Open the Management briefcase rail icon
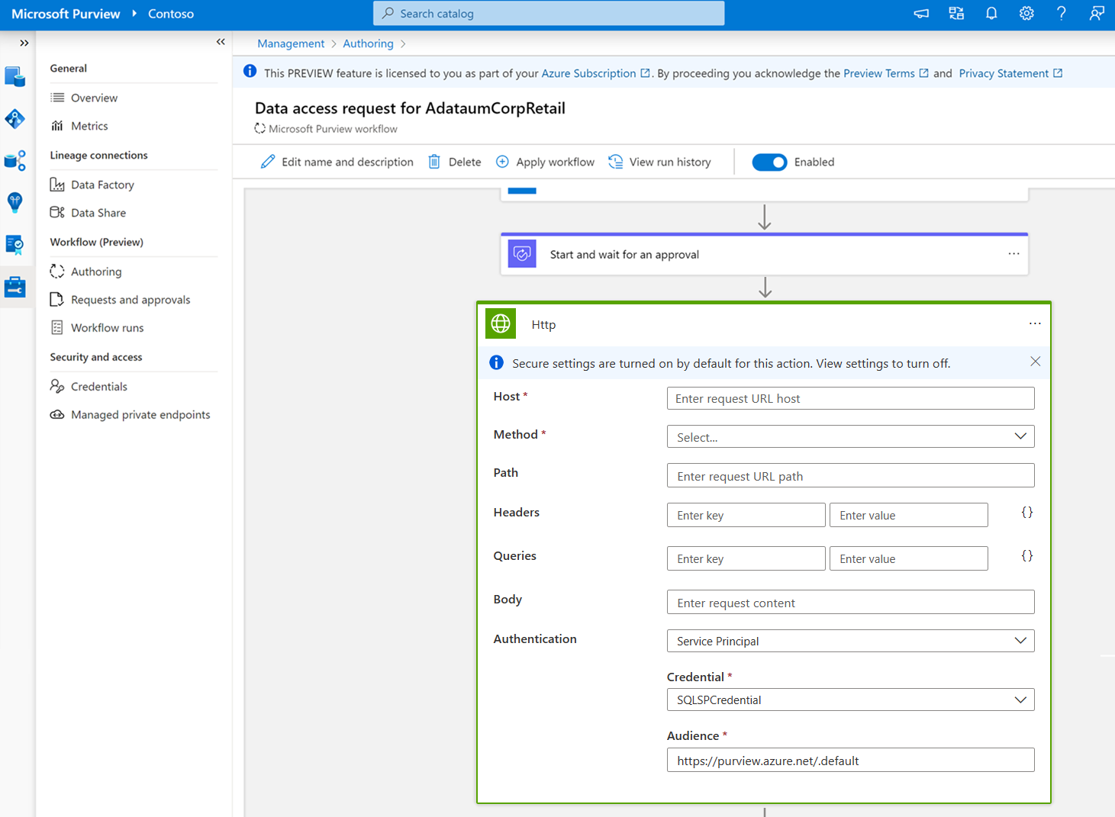Image resolution: width=1115 pixels, height=817 pixels. pos(15,287)
